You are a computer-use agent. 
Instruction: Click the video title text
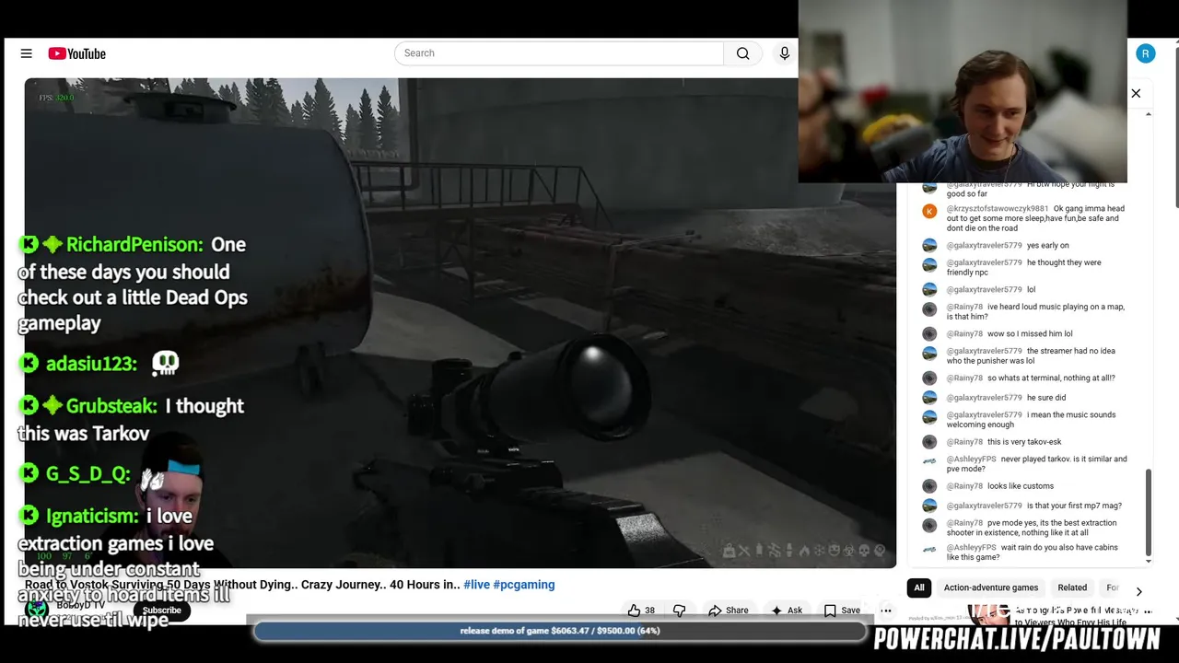[x=242, y=585]
